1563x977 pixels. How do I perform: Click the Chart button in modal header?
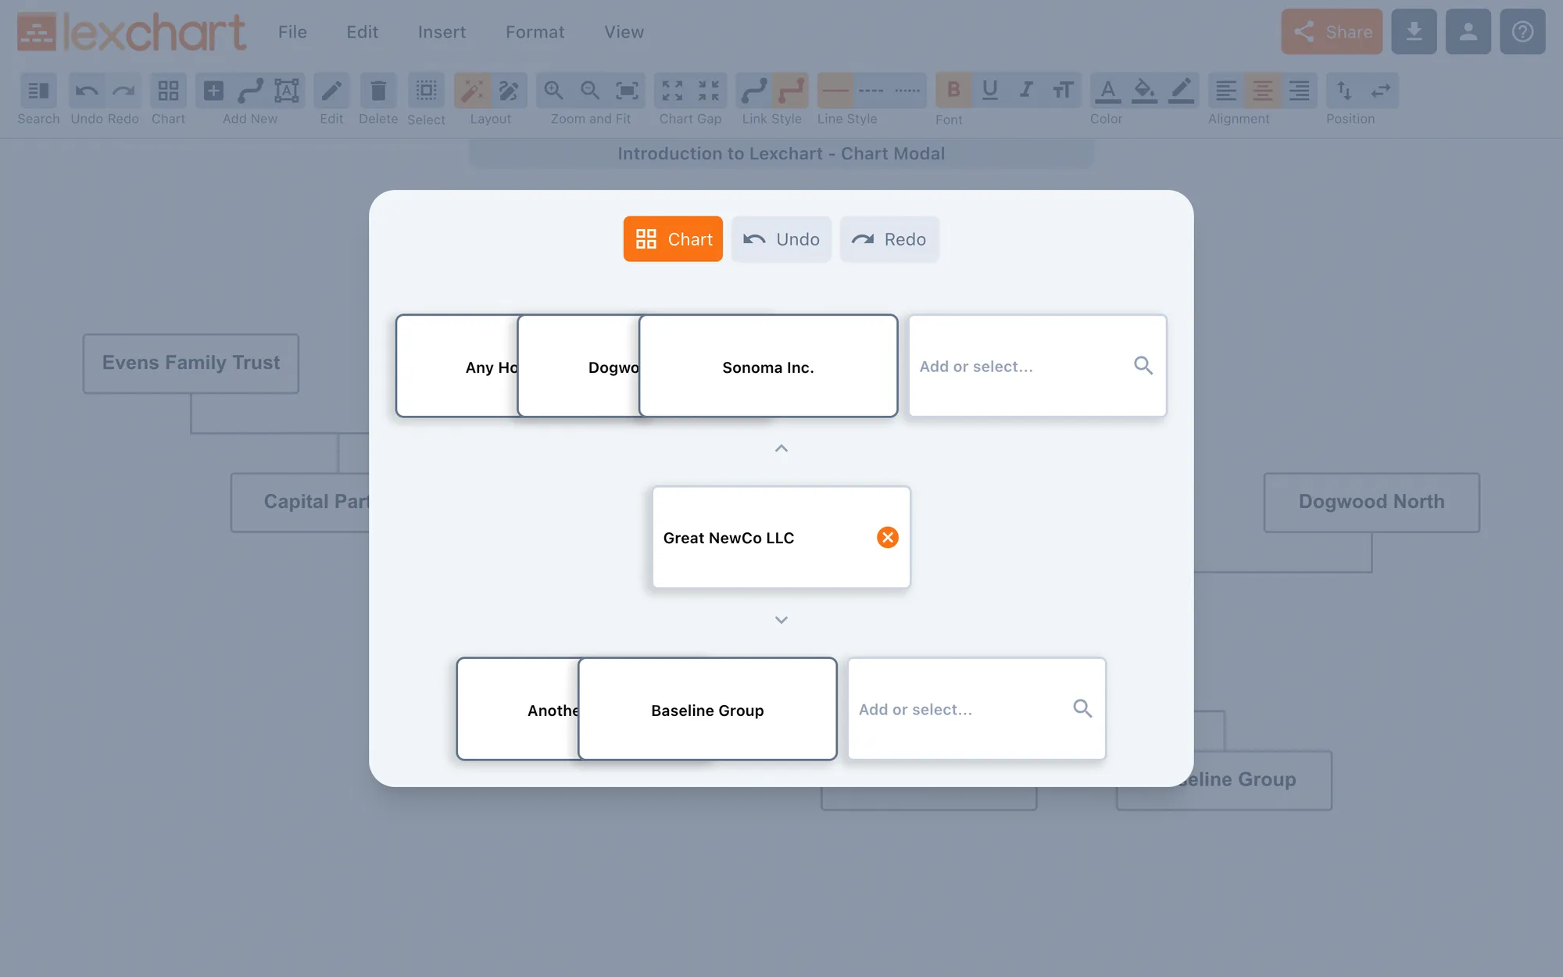tap(673, 238)
